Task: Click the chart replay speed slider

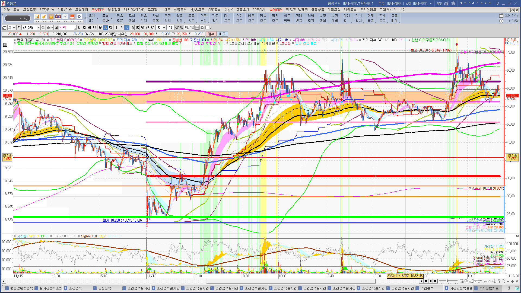Action: pos(448,281)
